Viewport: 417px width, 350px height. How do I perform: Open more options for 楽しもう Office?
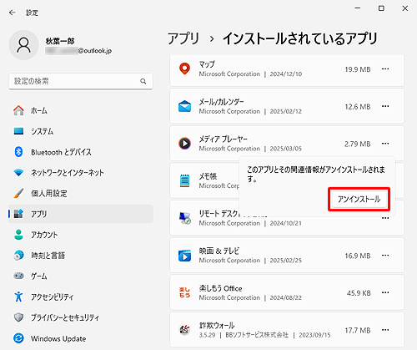pyautogui.click(x=385, y=292)
